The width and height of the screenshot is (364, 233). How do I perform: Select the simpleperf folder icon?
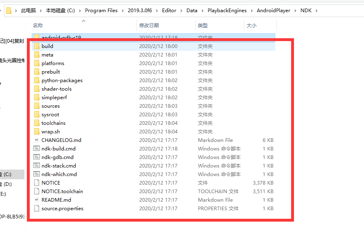[37, 97]
